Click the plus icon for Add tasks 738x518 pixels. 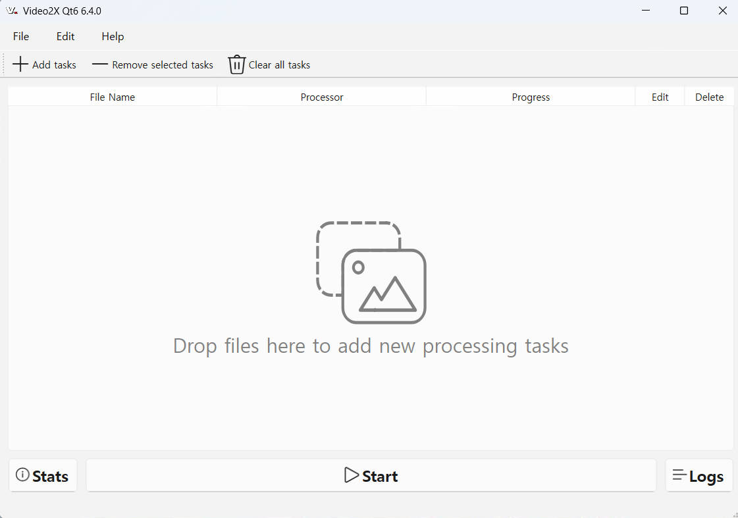click(x=20, y=65)
